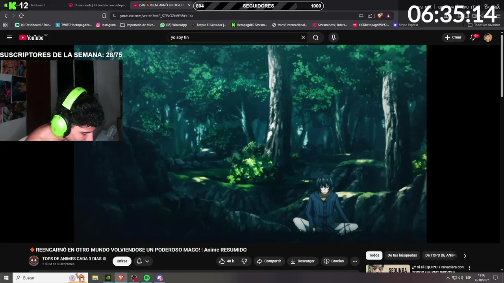Open Stripe Express bookmark

[406, 25]
